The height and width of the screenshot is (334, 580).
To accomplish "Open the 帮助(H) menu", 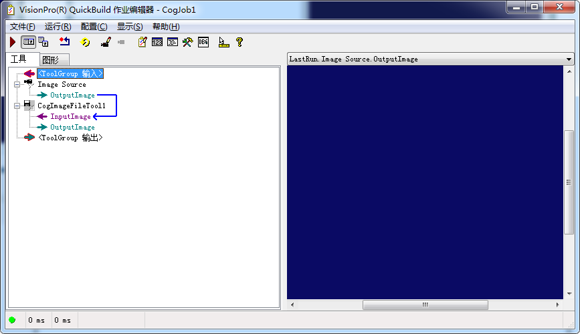I will 166,27.
